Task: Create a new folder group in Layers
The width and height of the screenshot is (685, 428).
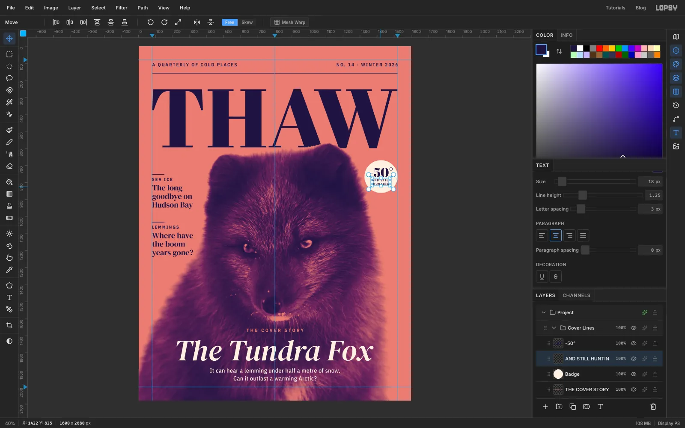Action: pyautogui.click(x=559, y=407)
